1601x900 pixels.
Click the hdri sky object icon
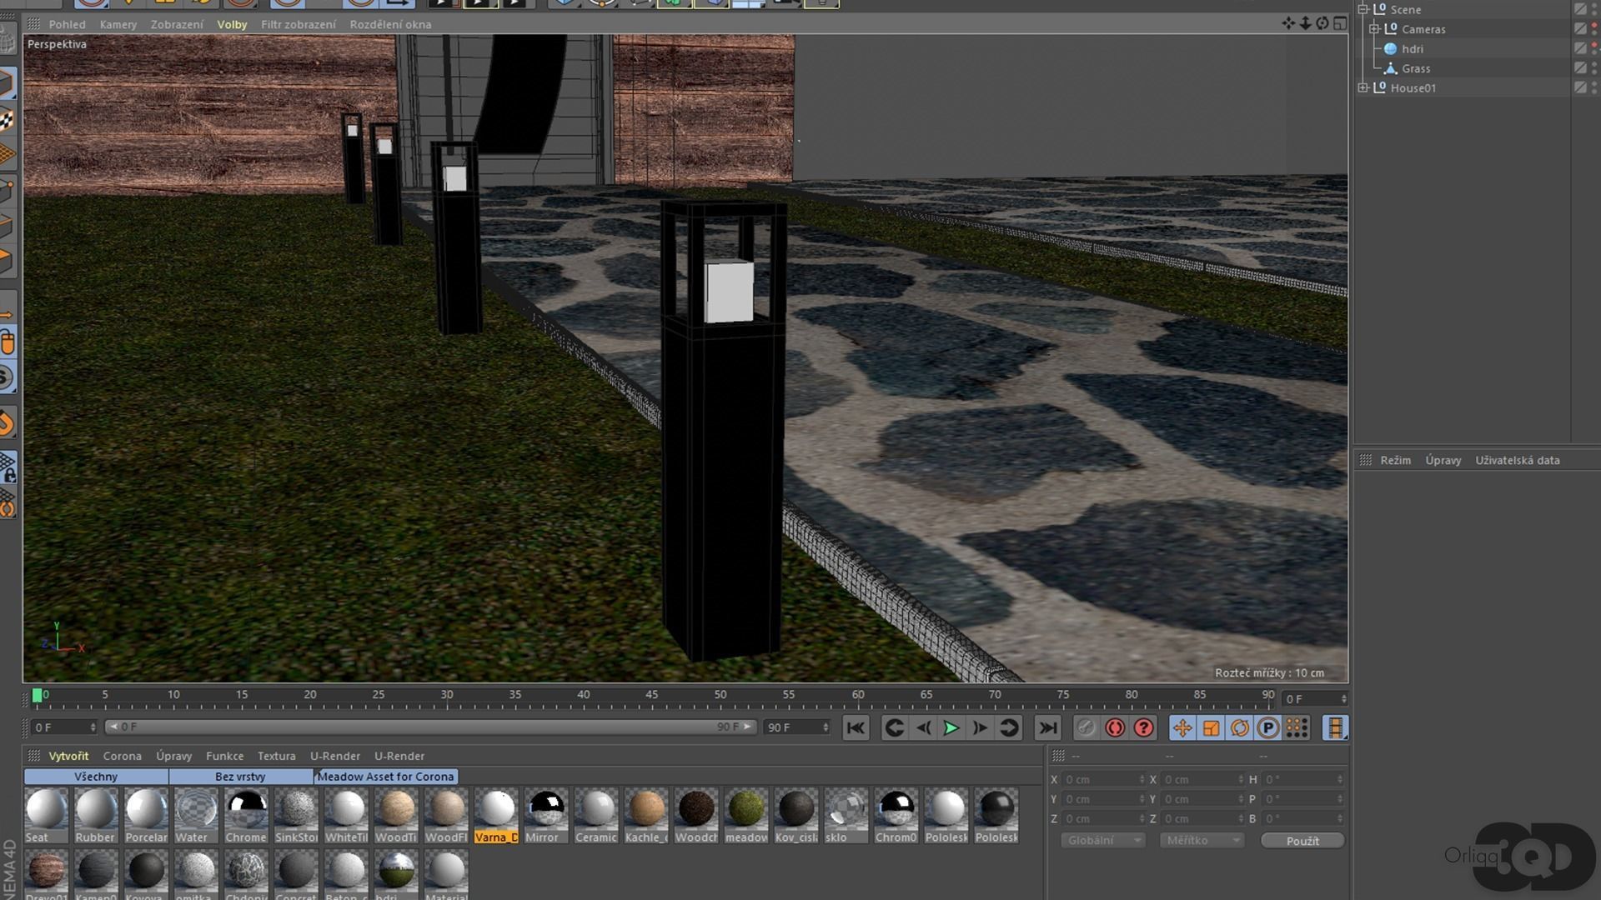pyautogui.click(x=1391, y=49)
